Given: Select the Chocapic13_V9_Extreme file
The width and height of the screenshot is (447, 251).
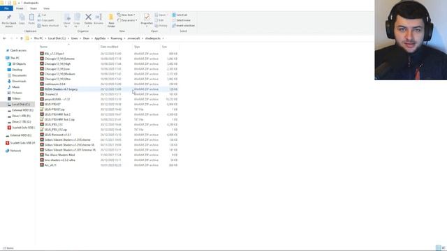Looking at the screenshot, I should pos(109,59).
